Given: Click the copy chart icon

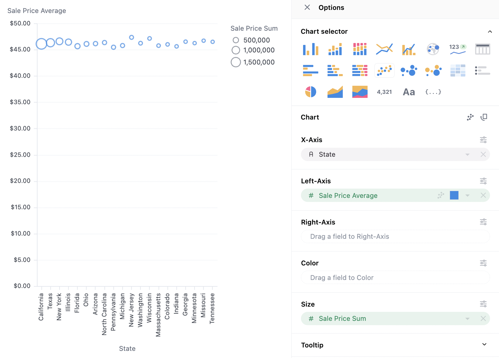Looking at the screenshot, I should pyautogui.click(x=484, y=117).
